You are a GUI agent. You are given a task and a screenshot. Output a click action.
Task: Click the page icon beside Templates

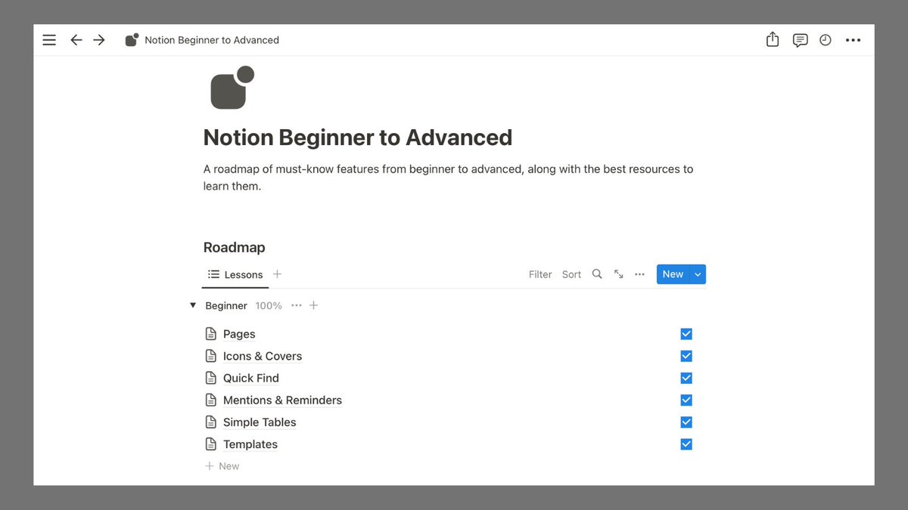pos(211,444)
